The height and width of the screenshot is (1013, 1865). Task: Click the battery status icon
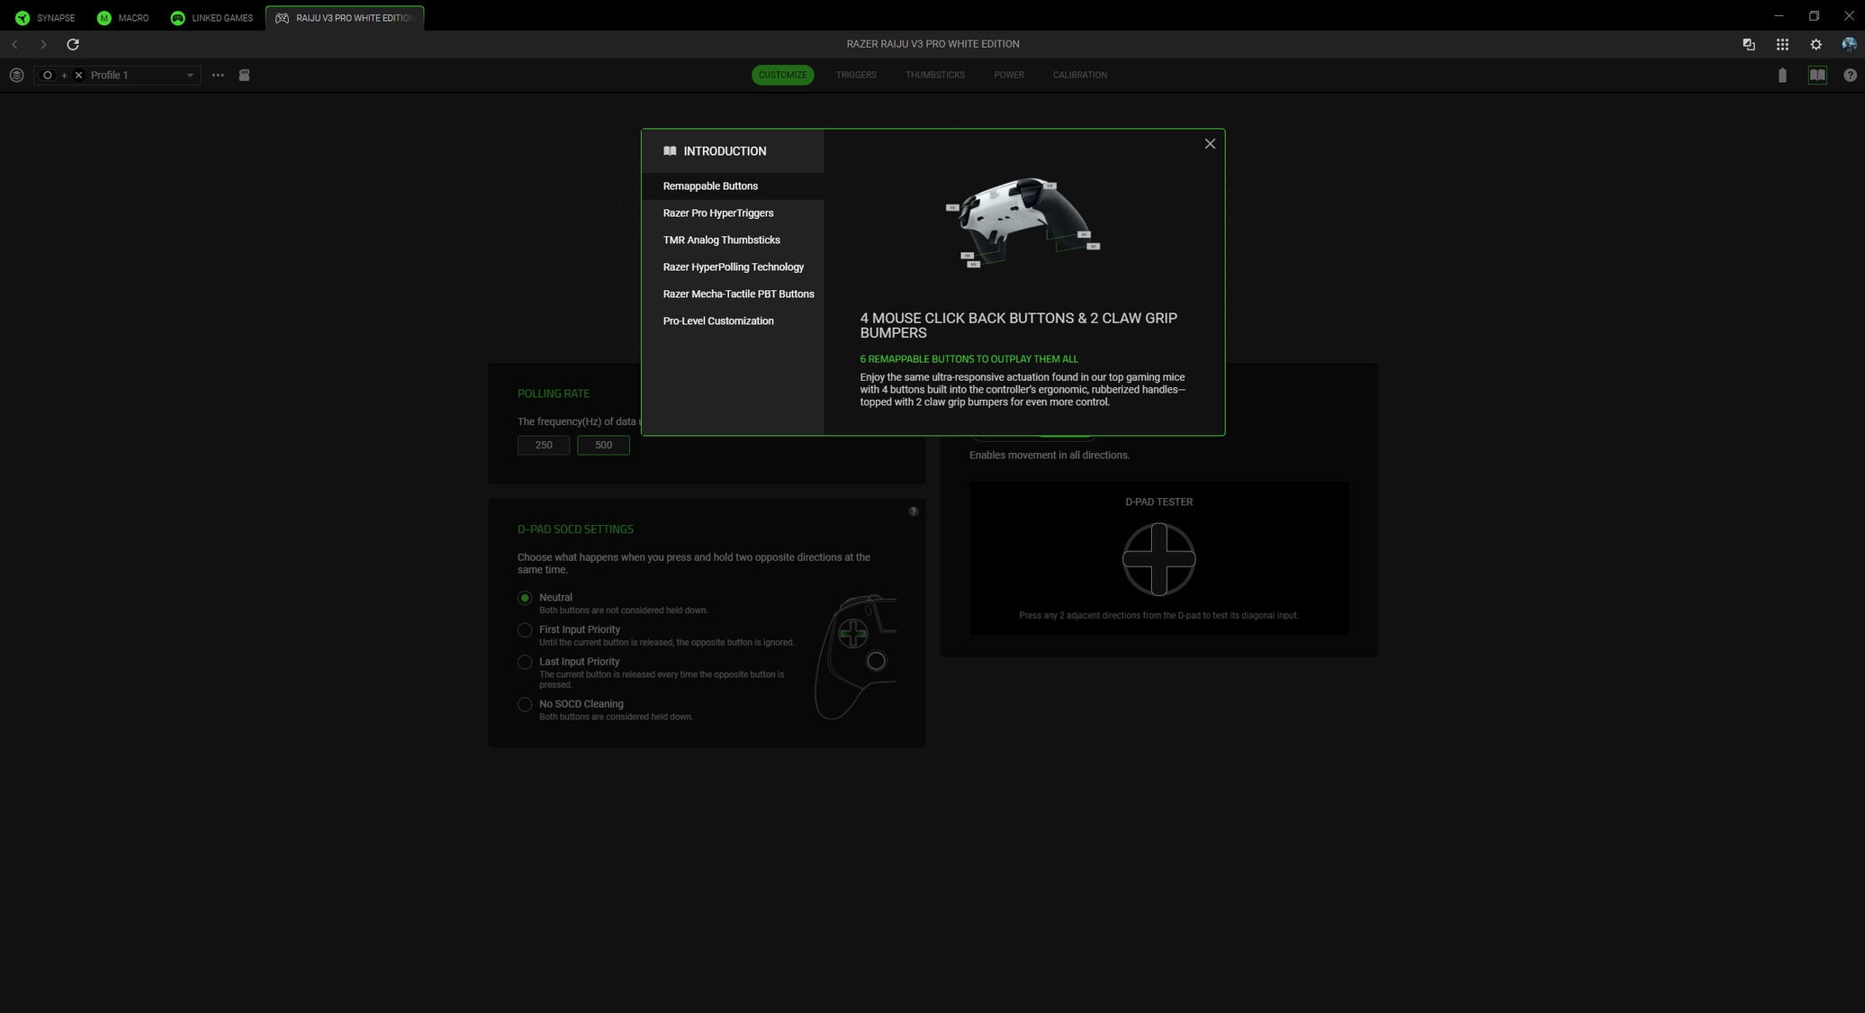pos(1782,76)
